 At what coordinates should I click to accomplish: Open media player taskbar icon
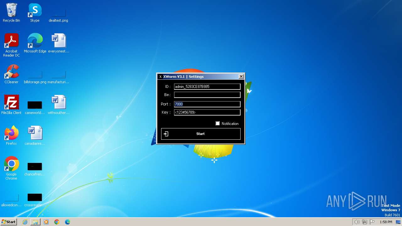[46, 222]
